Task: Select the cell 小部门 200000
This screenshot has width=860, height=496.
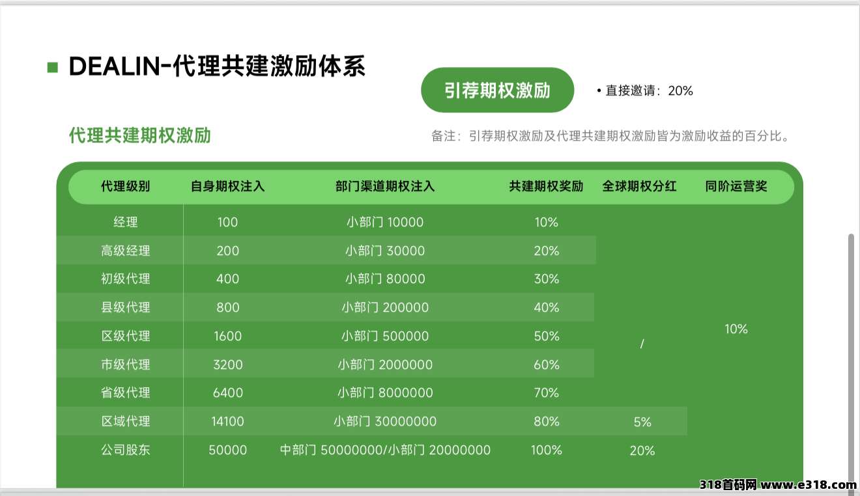Action: click(x=385, y=307)
